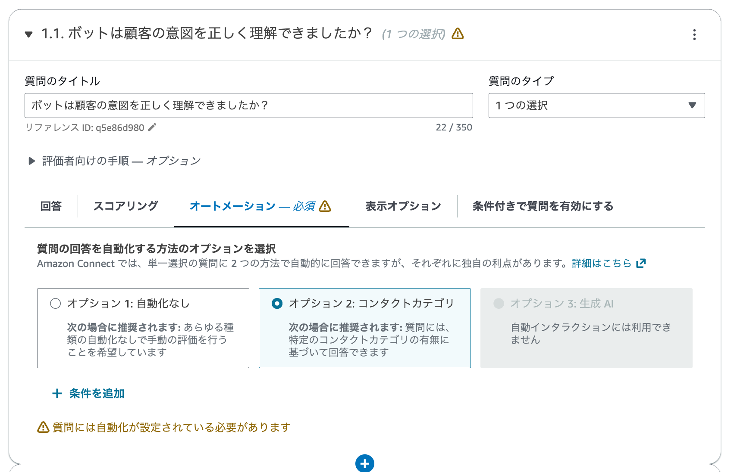Click the 条件を追加 link
Viewport: 734px width, 472px height.
(96, 393)
